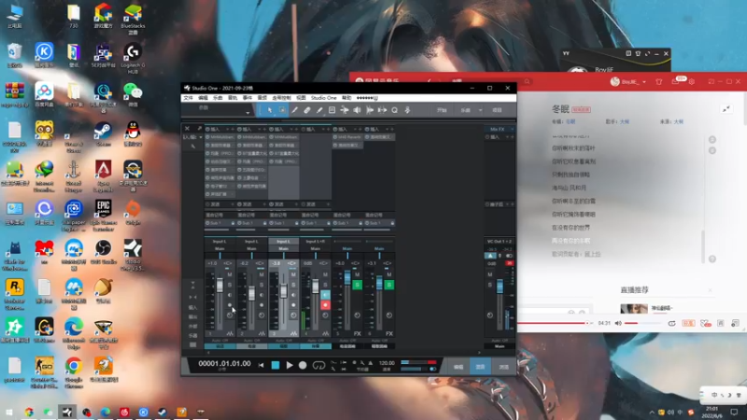Viewport: 747px width, 420px height.
Task: Close the mixer console panel
Action: [x=188, y=129]
